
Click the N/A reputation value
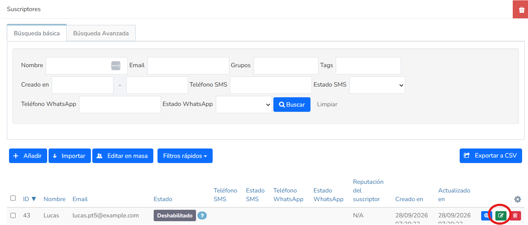358,216
